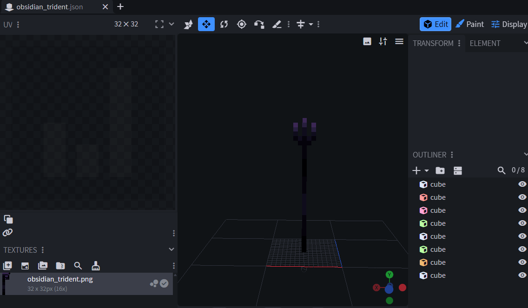This screenshot has width=528, height=308.
Task: Click the brush cleanup icon in Textures toolbar
Action: (96, 266)
